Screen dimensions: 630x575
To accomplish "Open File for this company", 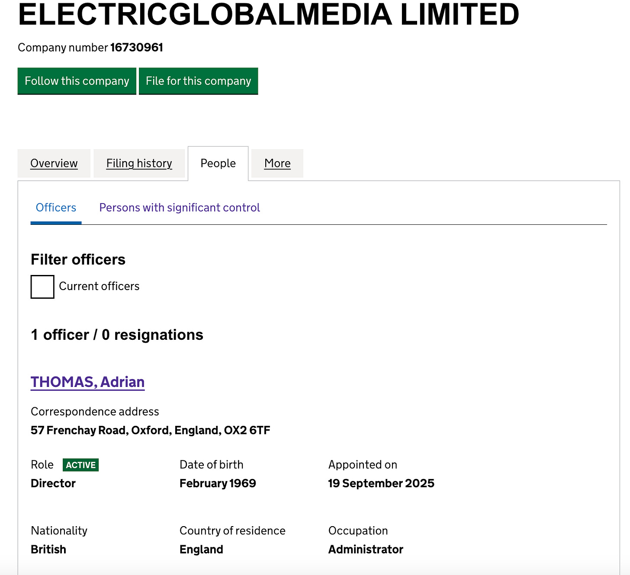I will click(198, 81).
